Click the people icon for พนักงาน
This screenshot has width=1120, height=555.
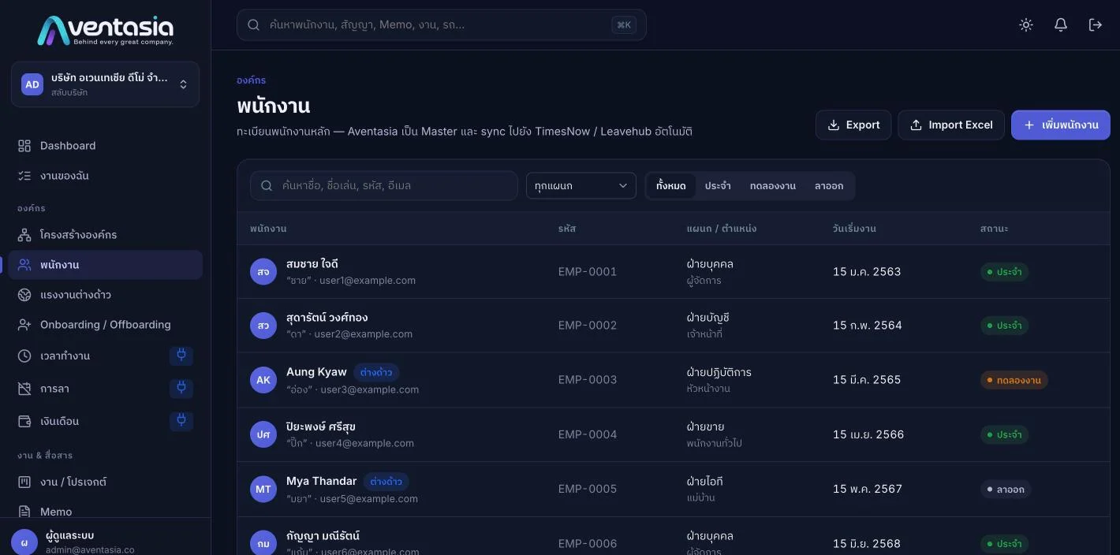click(x=24, y=265)
